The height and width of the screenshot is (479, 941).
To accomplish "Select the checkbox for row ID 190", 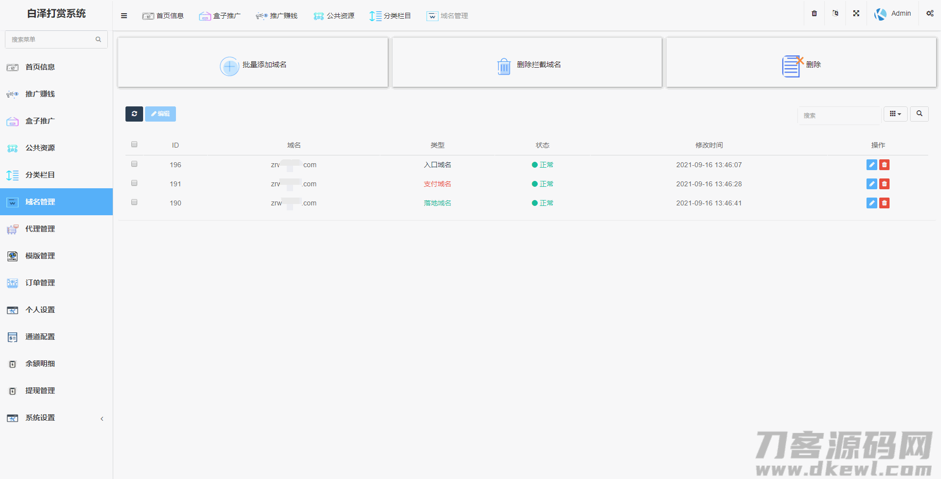I will (134, 202).
